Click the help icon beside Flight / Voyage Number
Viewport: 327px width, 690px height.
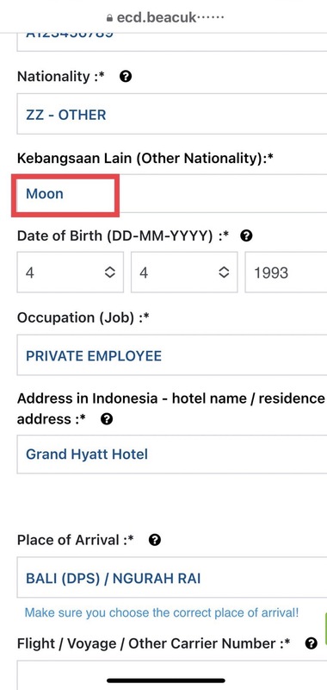pyautogui.click(x=312, y=643)
